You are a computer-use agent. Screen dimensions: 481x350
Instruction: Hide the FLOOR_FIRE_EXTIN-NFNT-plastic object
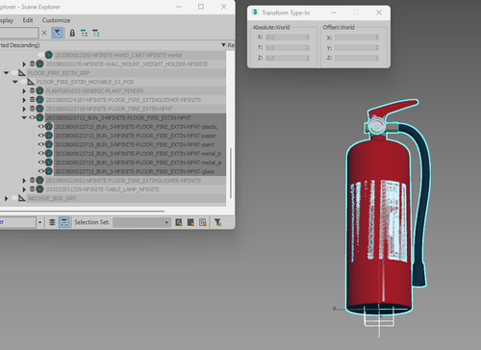(x=41, y=127)
